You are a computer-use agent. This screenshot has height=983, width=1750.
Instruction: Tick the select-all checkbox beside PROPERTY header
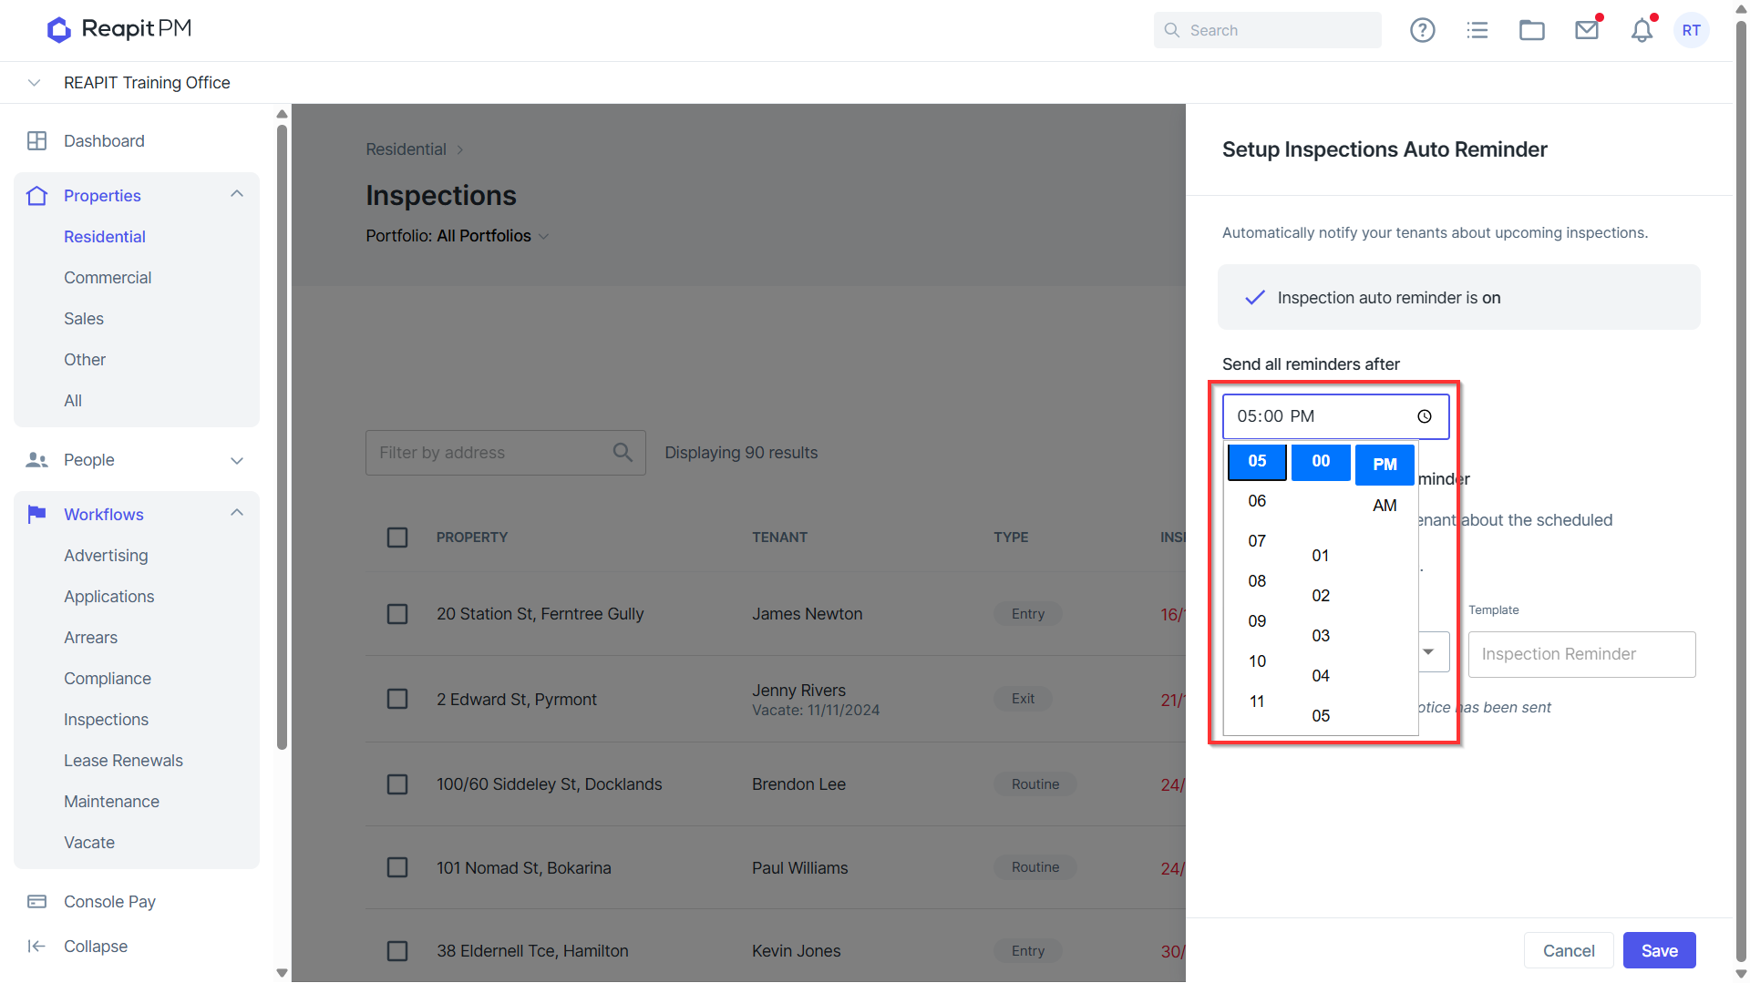click(x=397, y=538)
